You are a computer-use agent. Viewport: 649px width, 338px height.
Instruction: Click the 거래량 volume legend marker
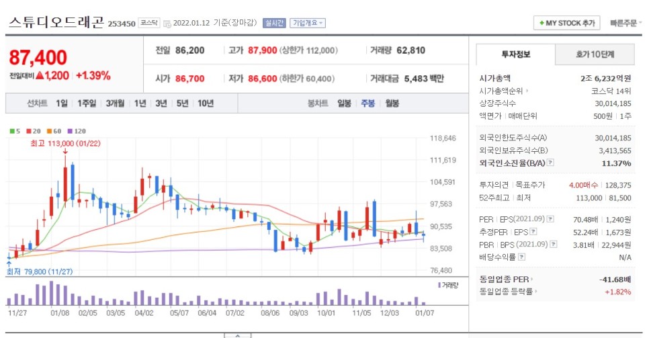coord(448,285)
